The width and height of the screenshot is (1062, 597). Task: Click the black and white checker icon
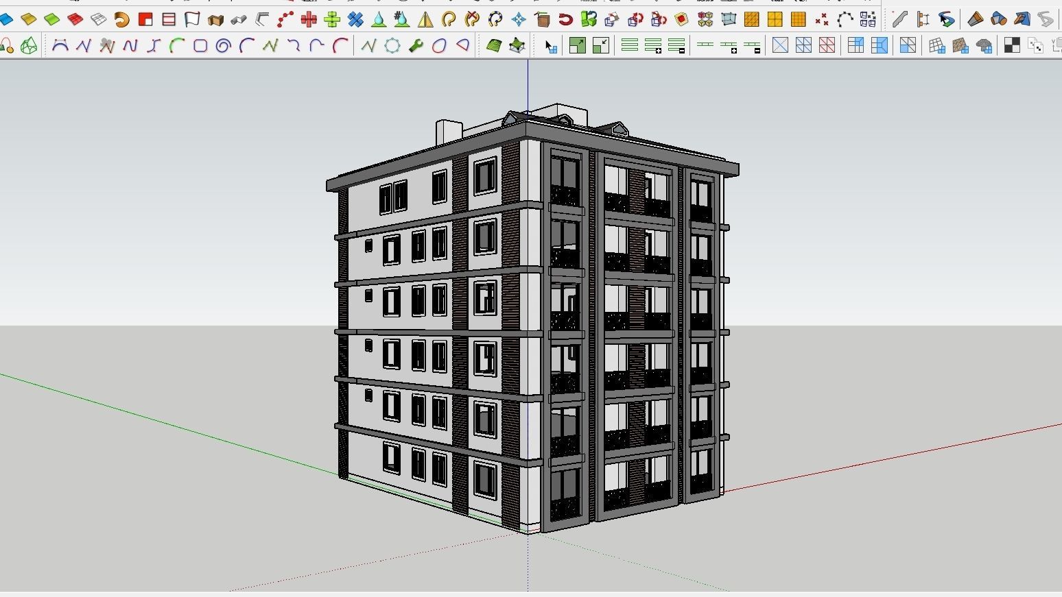1012,46
